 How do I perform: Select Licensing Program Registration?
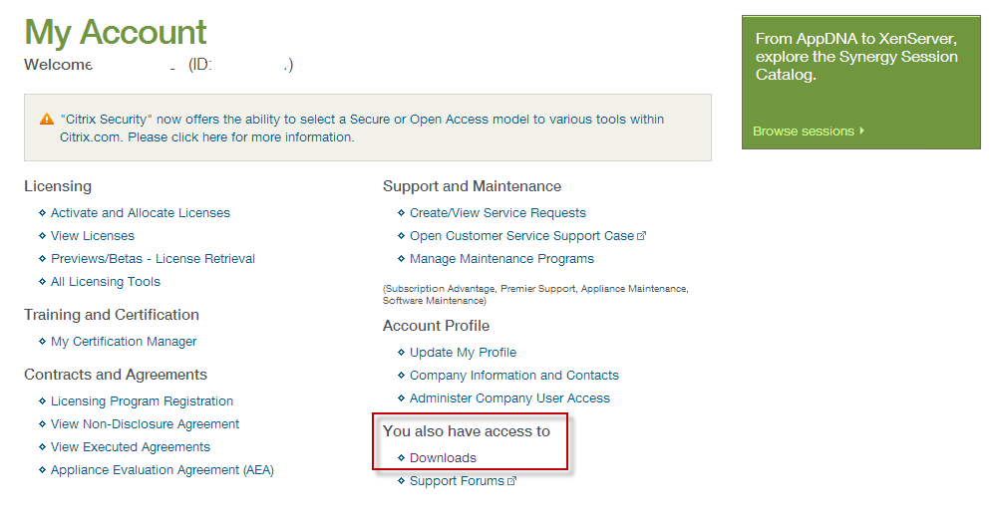coord(142,401)
